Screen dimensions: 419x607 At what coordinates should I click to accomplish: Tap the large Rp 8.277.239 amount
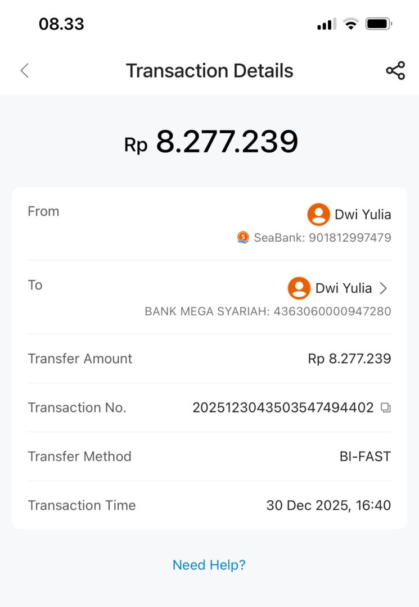click(x=210, y=142)
